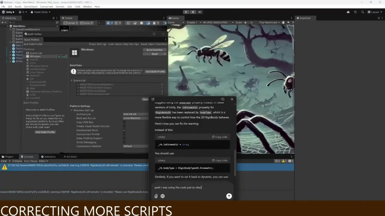Click the Pause button in Unity toolbar
385x216 pixels.
[x=193, y=12]
